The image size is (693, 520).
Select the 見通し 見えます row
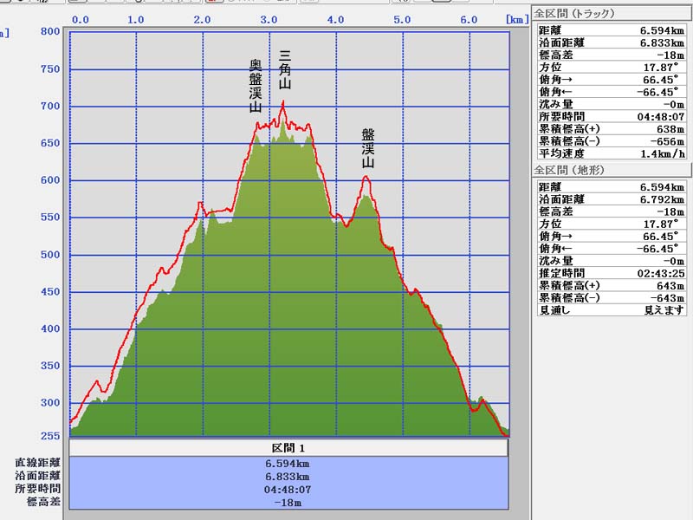[x=612, y=309]
